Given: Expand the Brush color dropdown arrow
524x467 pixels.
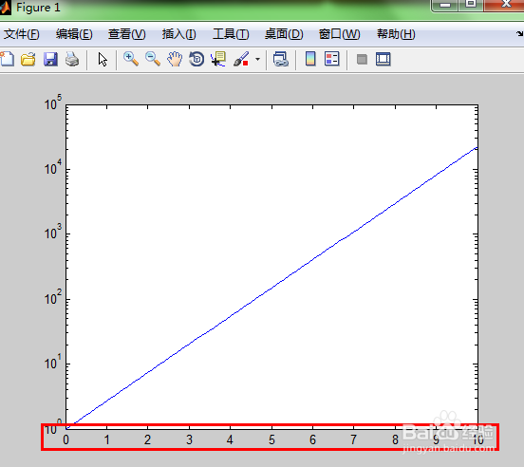Looking at the screenshot, I should point(257,60).
